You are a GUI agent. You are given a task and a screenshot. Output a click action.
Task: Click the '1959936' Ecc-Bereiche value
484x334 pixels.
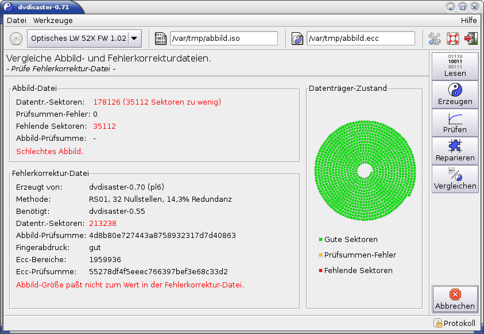[105, 259]
